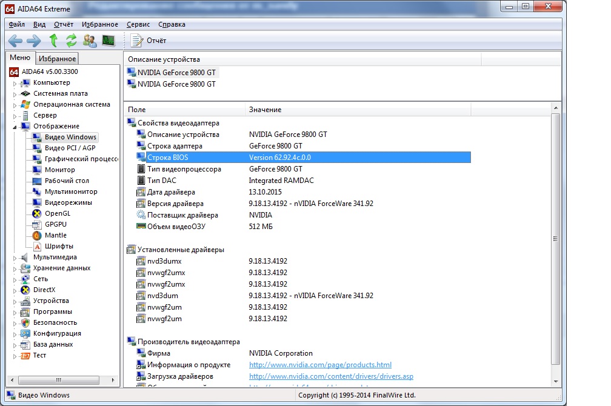Select the Шрифты tree item
611x406 pixels.
pyautogui.click(x=59, y=246)
